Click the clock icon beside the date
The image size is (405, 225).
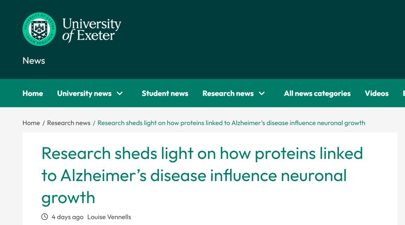(x=45, y=217)
